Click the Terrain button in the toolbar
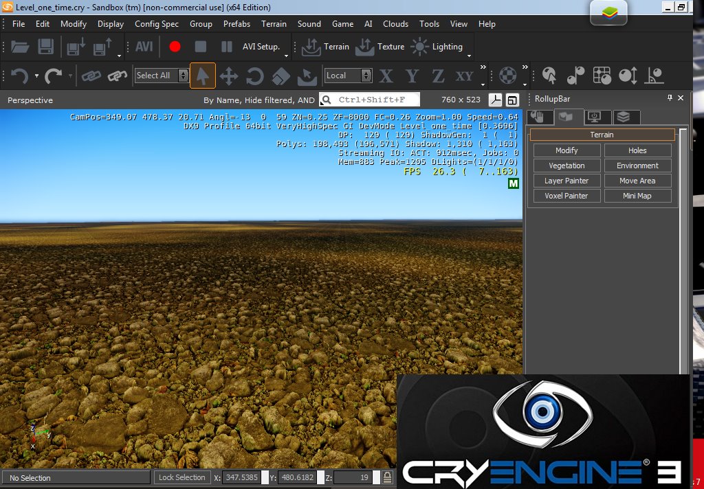The image size is (704, 489). [325, 47]
